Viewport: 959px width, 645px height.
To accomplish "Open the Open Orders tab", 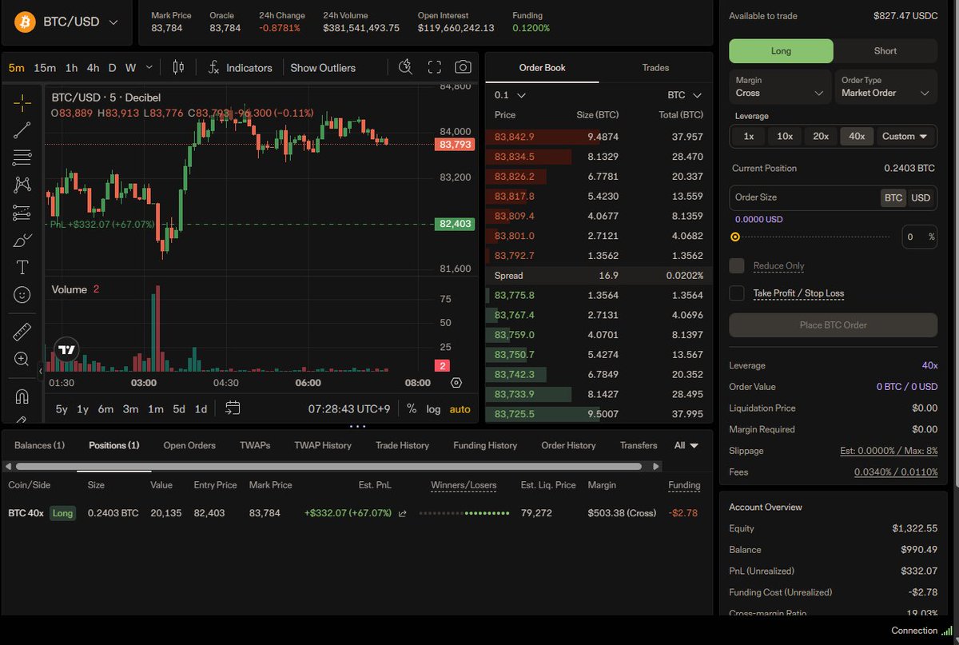I will tap(189, 445).
